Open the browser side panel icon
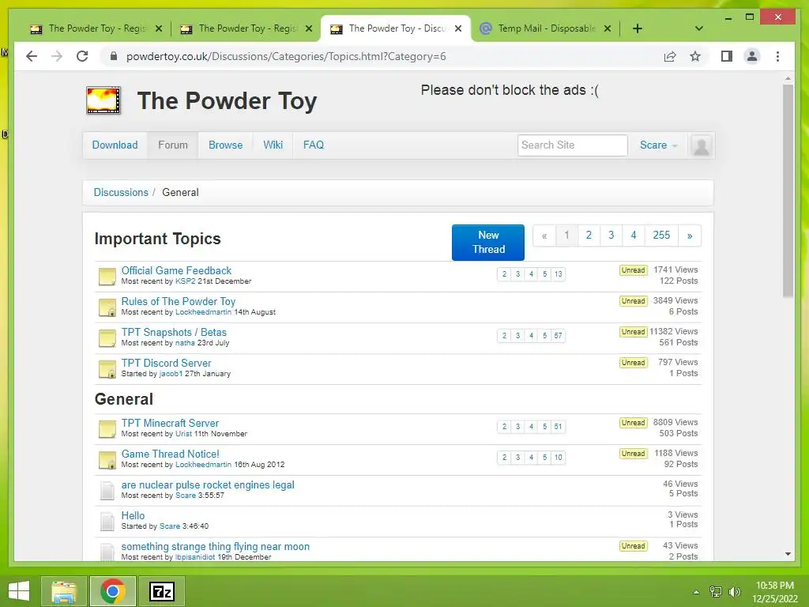 (x=727, y=56)
